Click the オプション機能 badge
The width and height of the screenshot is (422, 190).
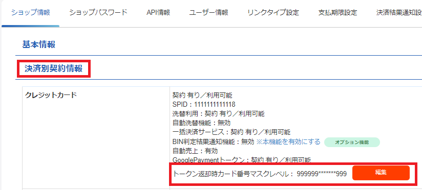352,142
